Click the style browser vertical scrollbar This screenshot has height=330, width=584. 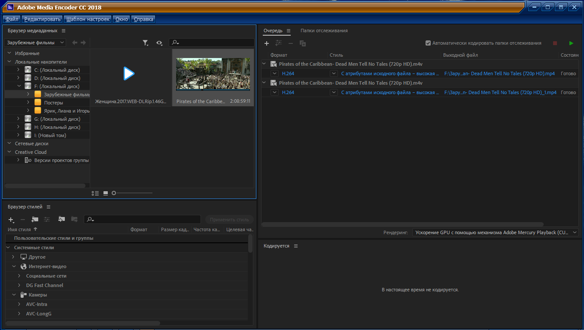pos(250,243)
